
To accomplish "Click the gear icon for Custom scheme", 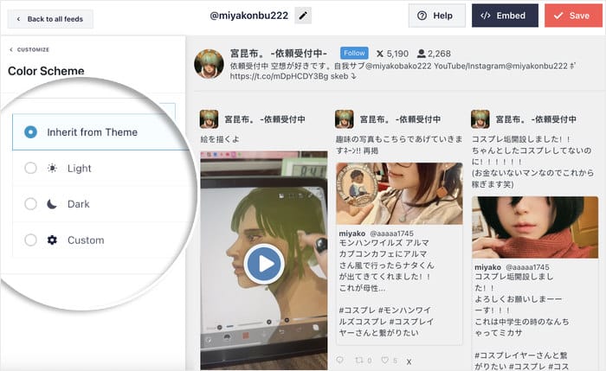I will point(53,240).
